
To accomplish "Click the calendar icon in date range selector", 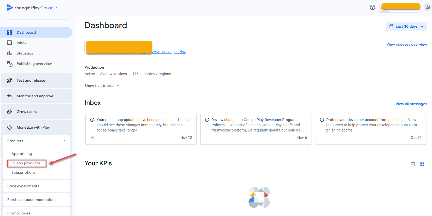I will point(391,26).
